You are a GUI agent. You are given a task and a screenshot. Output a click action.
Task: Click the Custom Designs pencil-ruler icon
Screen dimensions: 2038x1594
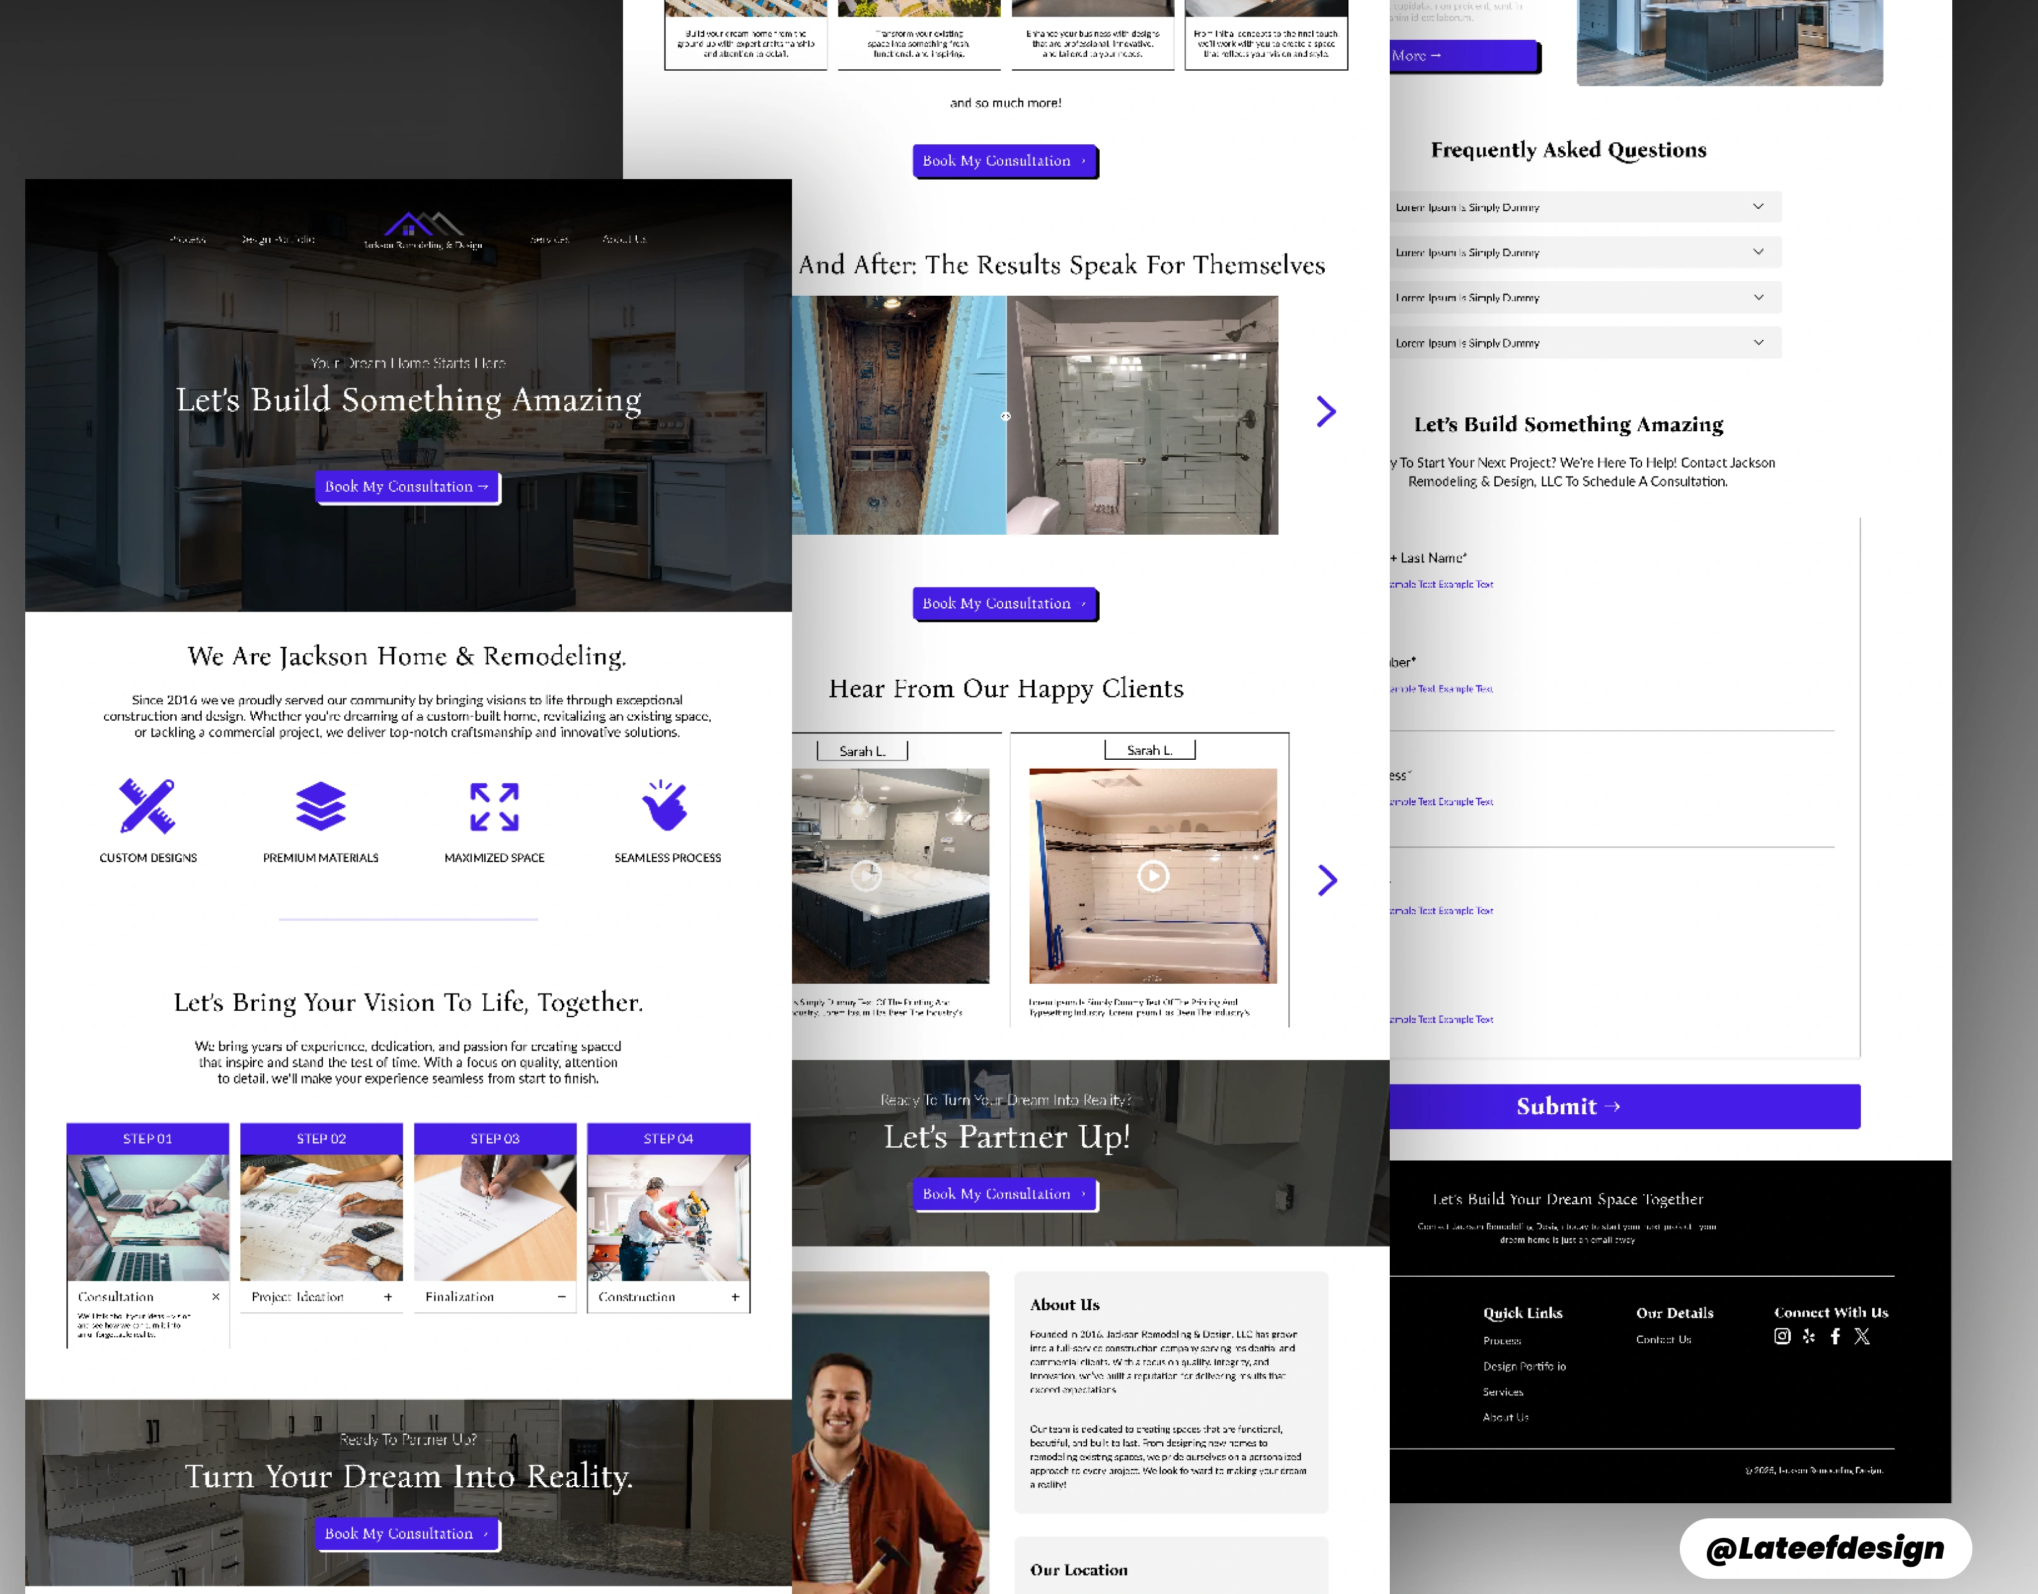pyautogui.click(x=148, y=805)
